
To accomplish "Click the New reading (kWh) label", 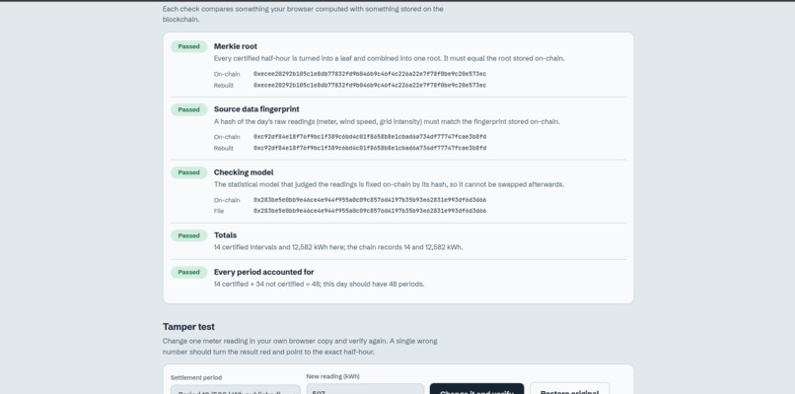I will pyautogui.click(x=333, y=376).
